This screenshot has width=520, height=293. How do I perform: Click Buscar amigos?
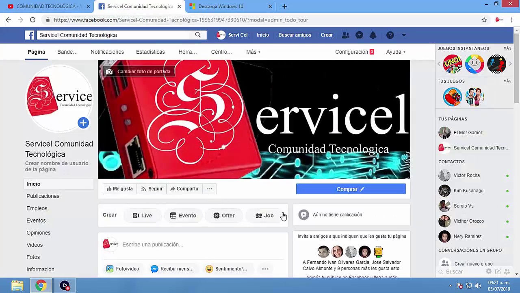click(295, 35)
